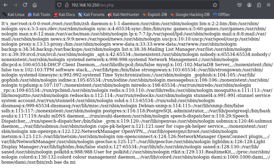Click the "Avahi mDNS daemon" text
Screen dimensions: 274x168
(61, 116)
